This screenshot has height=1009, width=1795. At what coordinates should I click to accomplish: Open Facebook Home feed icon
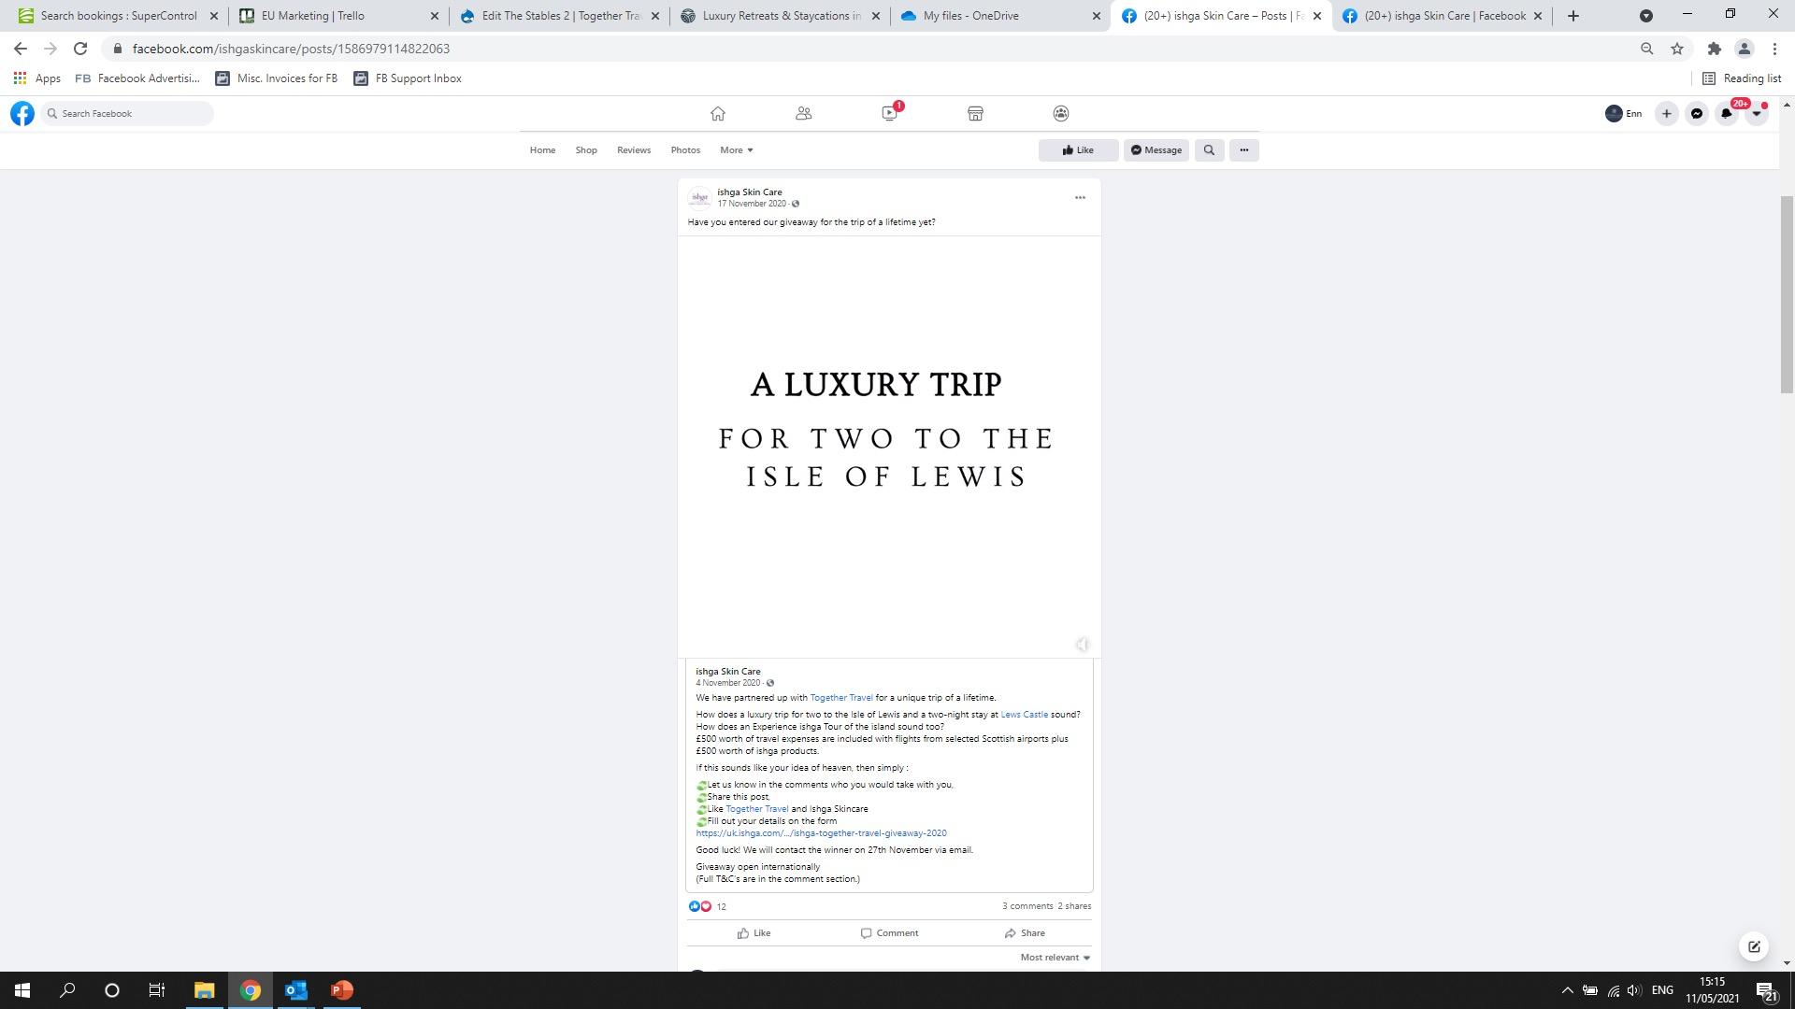pos(717,114)
